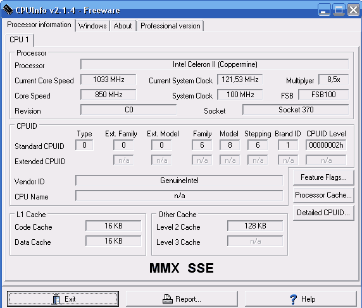Click the FSB100 field
The height and width of the screenshot is (308, 362).
323,95
